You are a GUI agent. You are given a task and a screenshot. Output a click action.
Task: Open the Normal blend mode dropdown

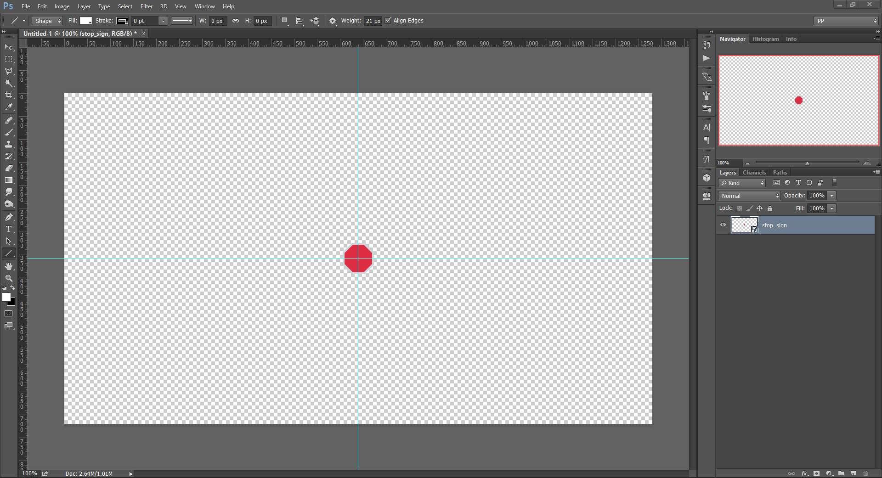749,196
